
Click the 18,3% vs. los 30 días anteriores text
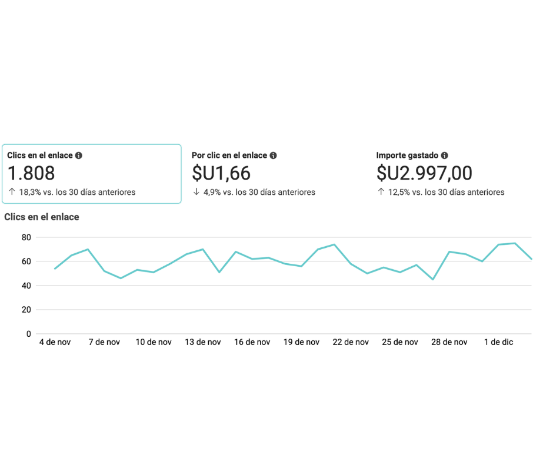tap(77, 192)
